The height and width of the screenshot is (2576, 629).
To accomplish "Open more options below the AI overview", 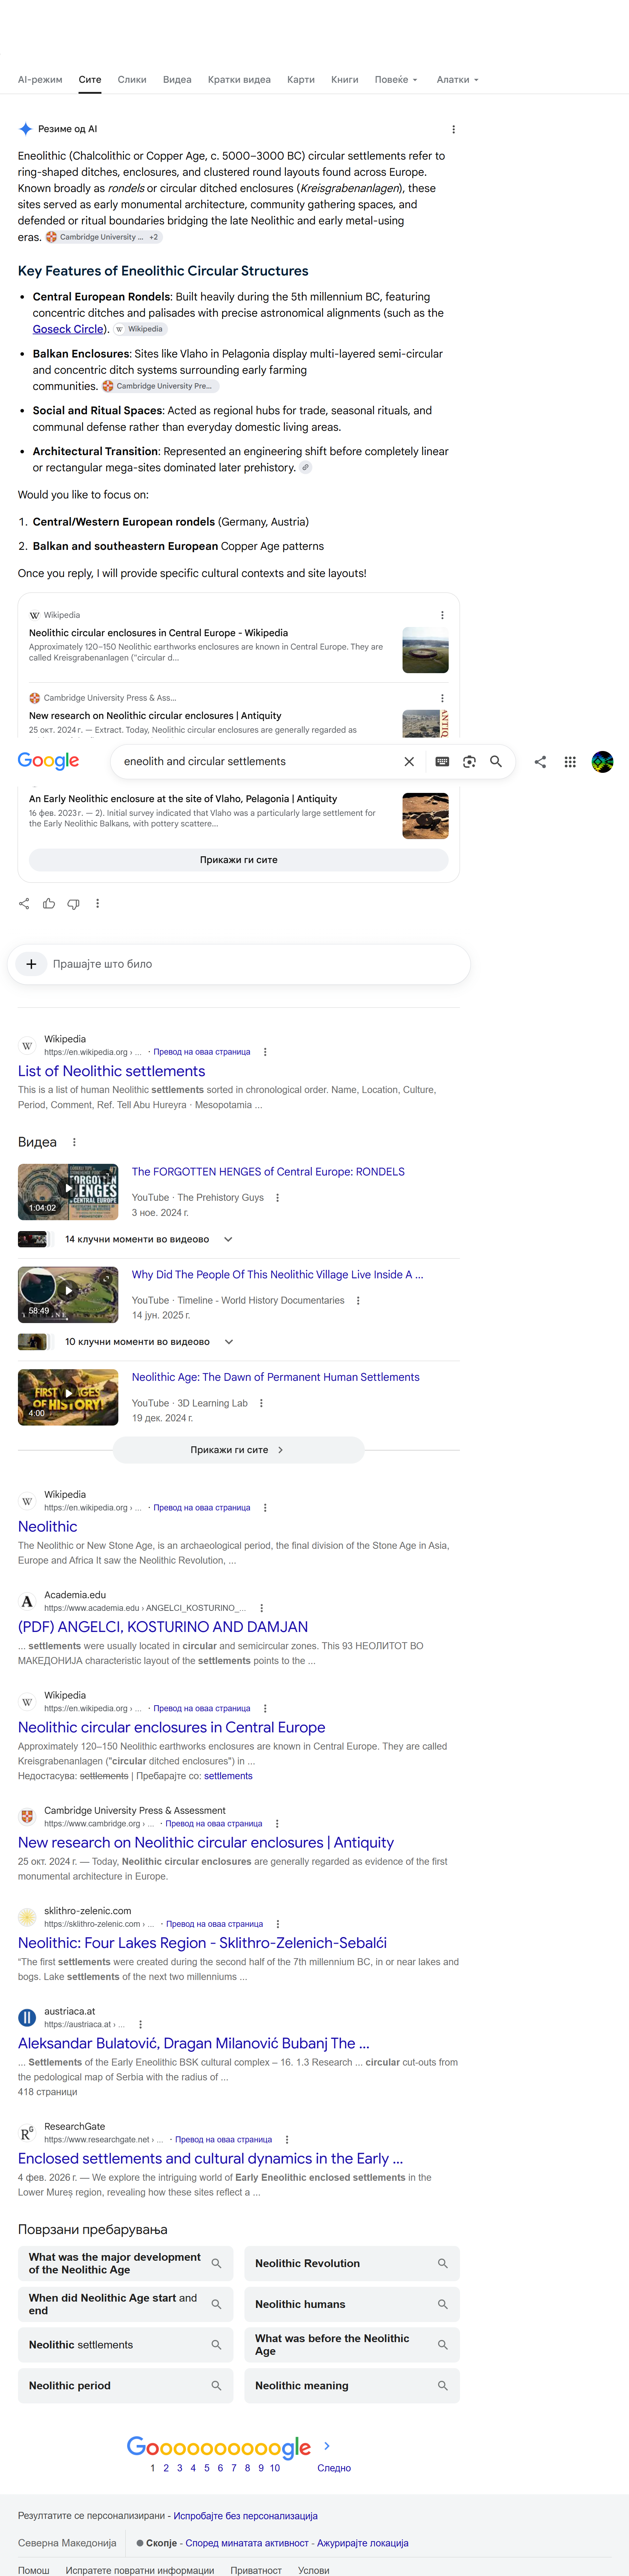I will 97,904.
